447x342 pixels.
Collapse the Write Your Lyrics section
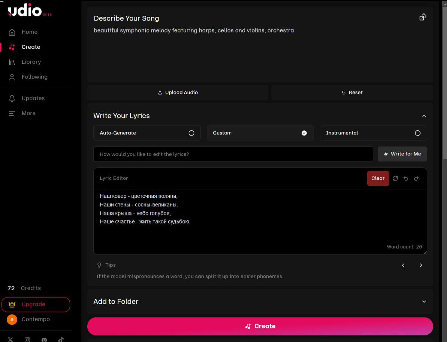[424, 116]
